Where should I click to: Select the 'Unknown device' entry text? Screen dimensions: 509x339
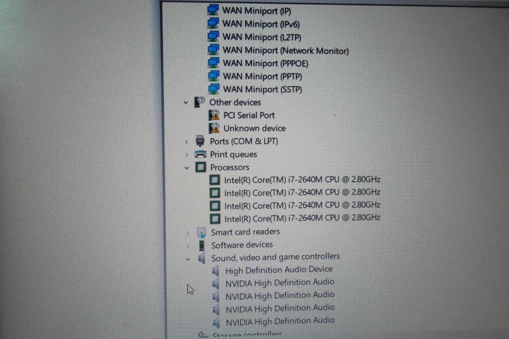(254, 128)
